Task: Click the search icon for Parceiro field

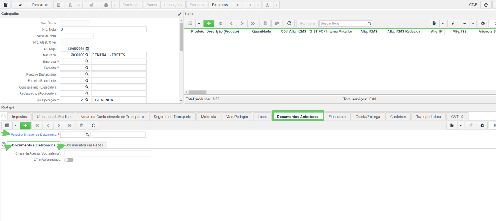Action: coord(87,68)
